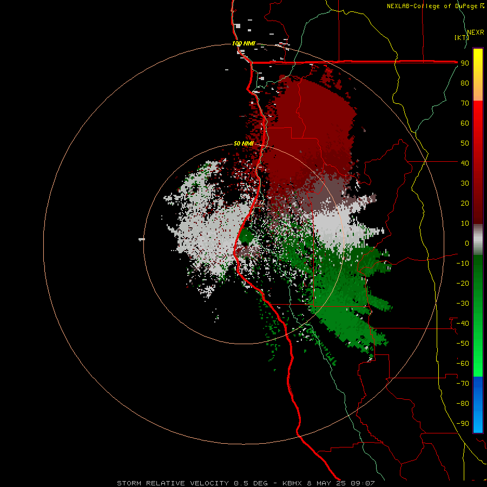Select the 60 value on the velocity scale
Screen dimensions: 487x487
(x=465, y=123)
